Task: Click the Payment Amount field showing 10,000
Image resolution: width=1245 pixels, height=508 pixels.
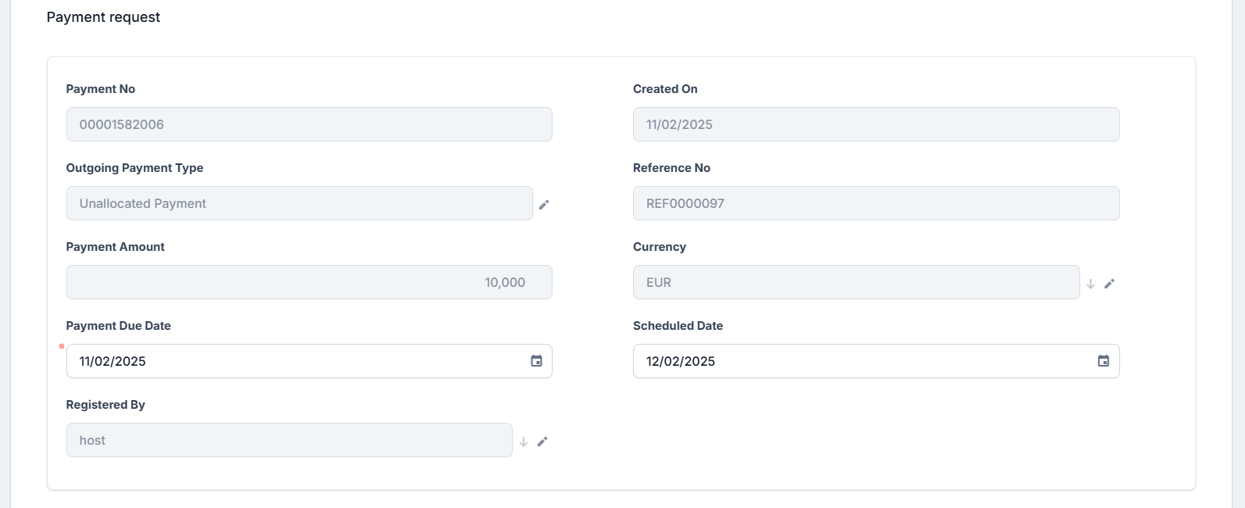Action: tap(309, 282)
